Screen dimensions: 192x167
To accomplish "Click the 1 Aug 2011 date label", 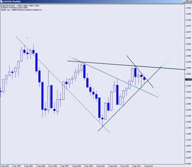I will pyautogui.click(x=148, y=166).
